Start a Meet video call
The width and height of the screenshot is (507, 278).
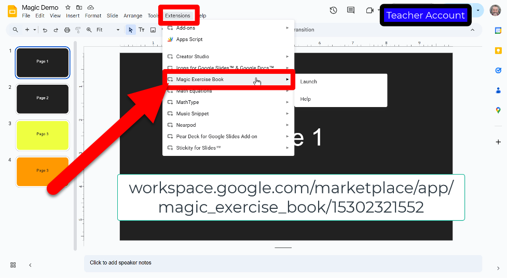[x=369, y=10]
